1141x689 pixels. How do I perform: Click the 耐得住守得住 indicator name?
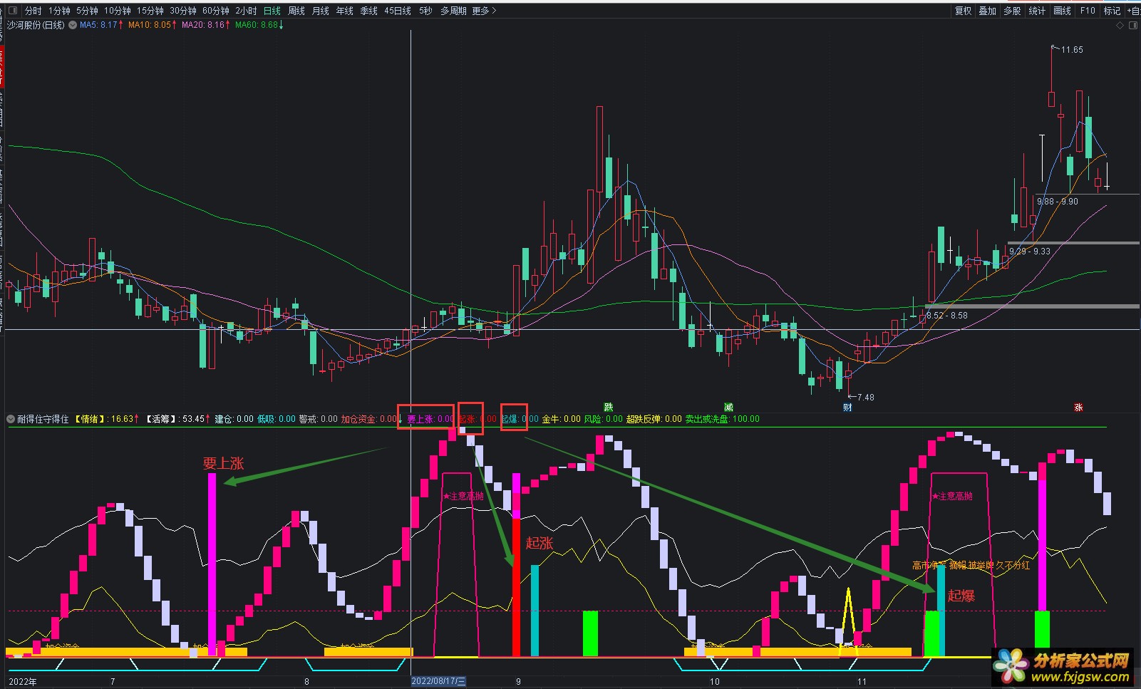43,419
